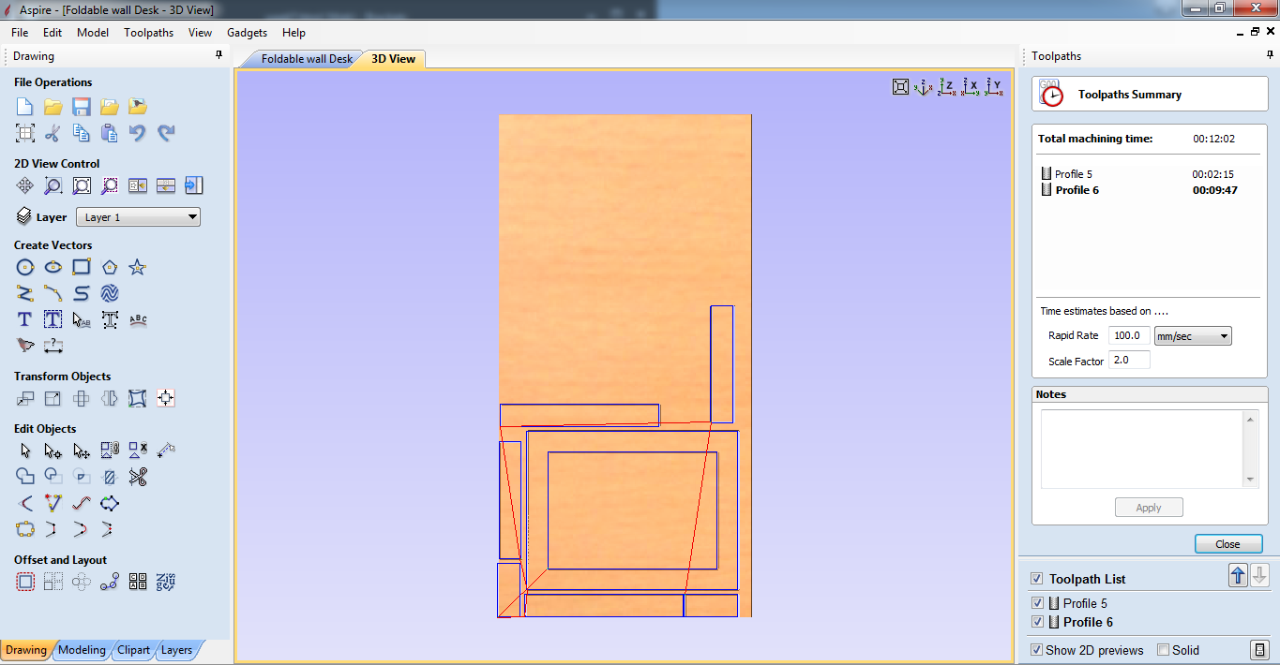
Task: Redo the last undone action
Action: (x=166, y=133)
